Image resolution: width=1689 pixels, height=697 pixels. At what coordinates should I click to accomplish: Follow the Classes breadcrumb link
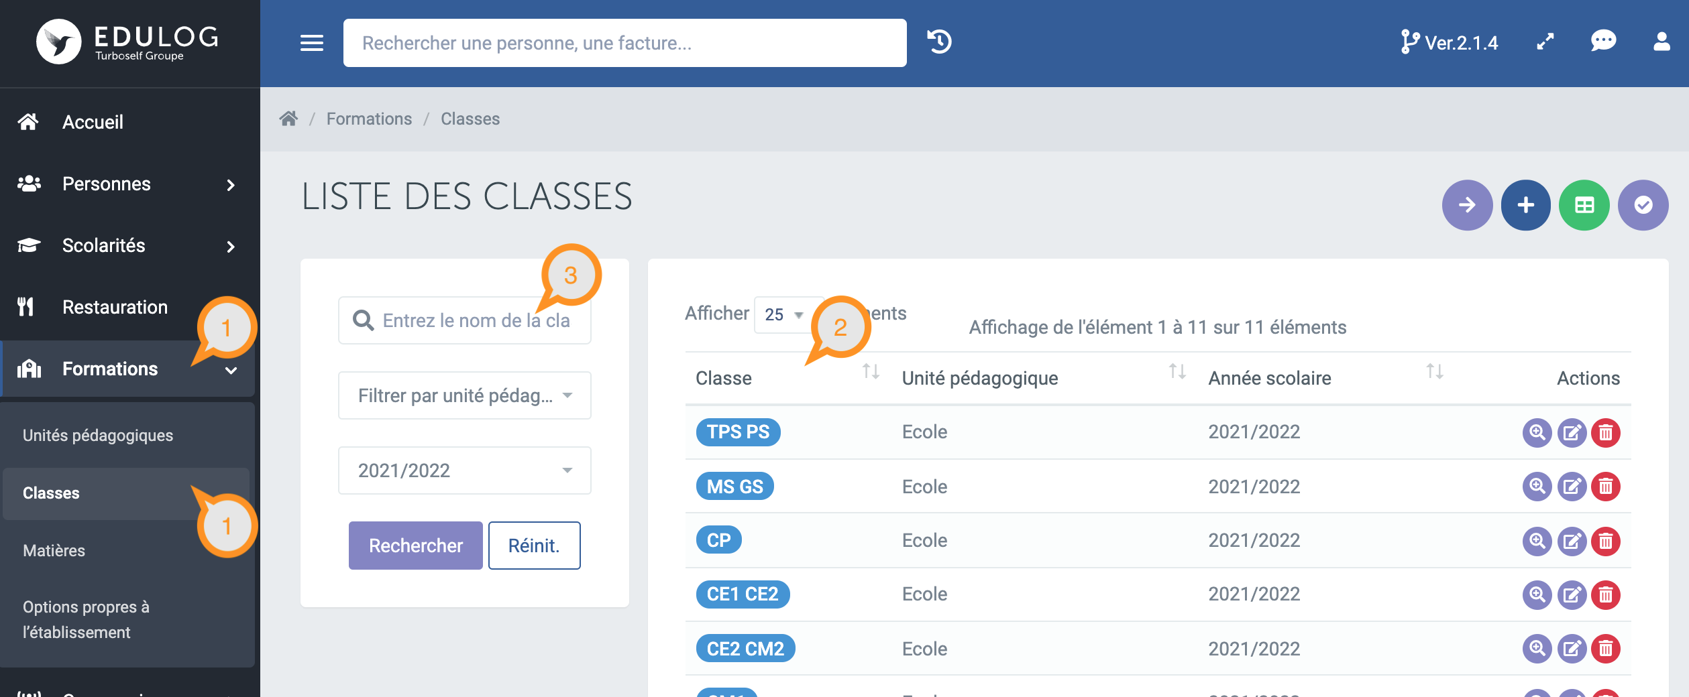click(470, 119)
